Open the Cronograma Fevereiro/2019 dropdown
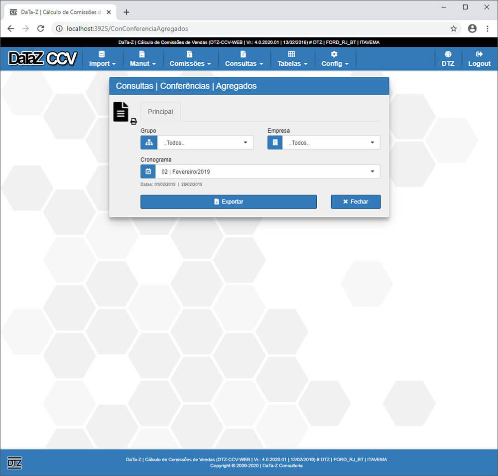This screenshot has height=476, width=498. [267, 171]
